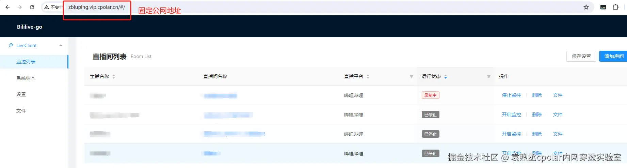Click the 直播间列表 page heading
The width and height of the screenshot is (627, 168).
110,57
